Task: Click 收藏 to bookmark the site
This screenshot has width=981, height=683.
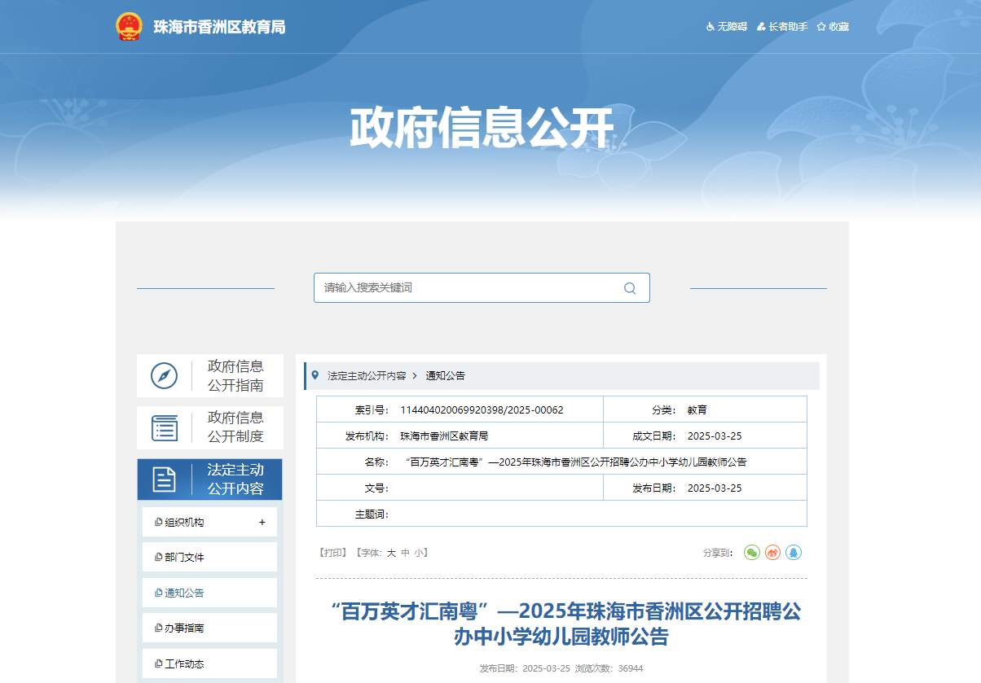Action: tap(833, 27)
